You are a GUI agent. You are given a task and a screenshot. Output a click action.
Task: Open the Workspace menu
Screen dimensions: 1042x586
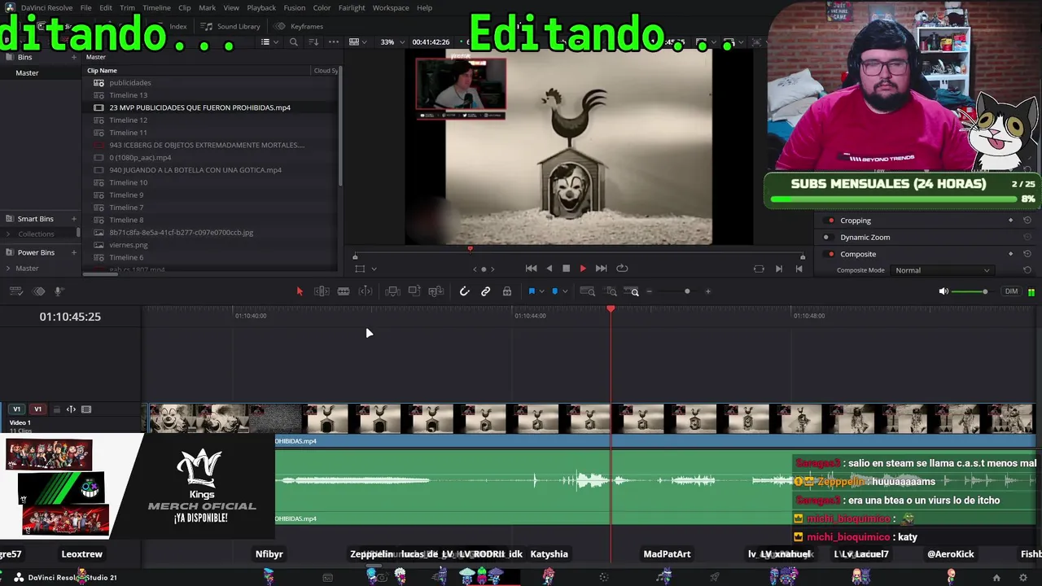pos(391,8)
